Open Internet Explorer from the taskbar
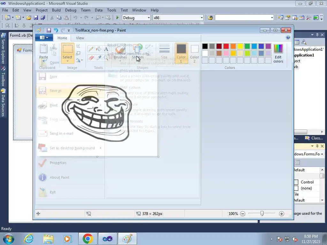 [x=28, y=239]
